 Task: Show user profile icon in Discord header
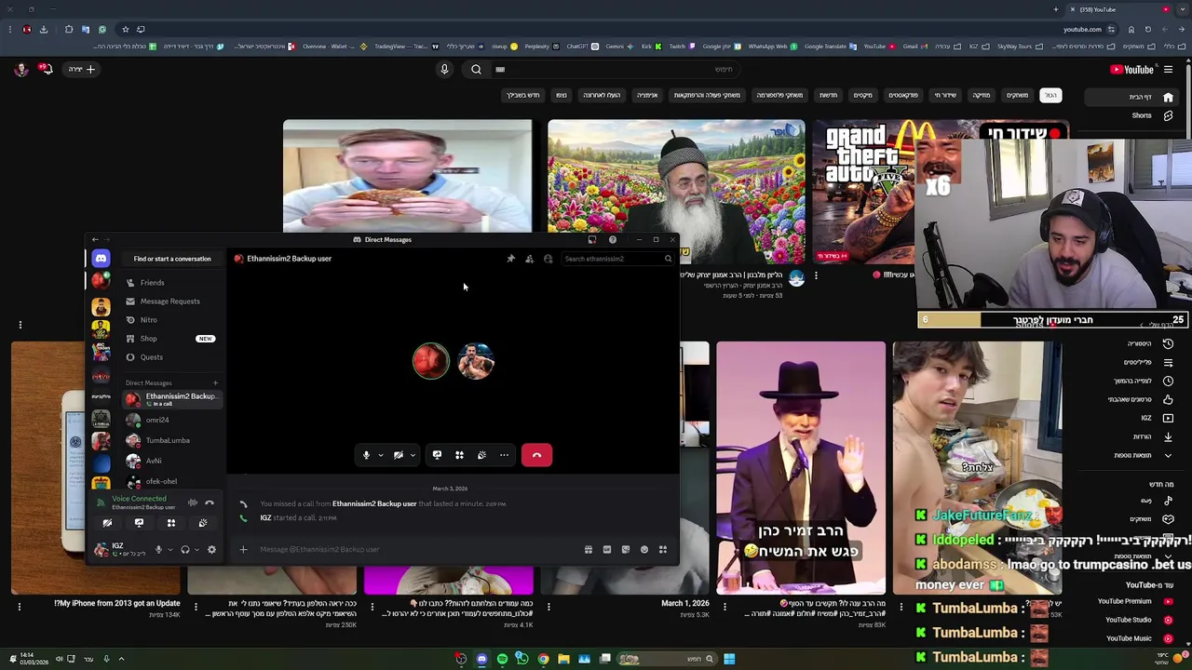click(x=549, y=259)
